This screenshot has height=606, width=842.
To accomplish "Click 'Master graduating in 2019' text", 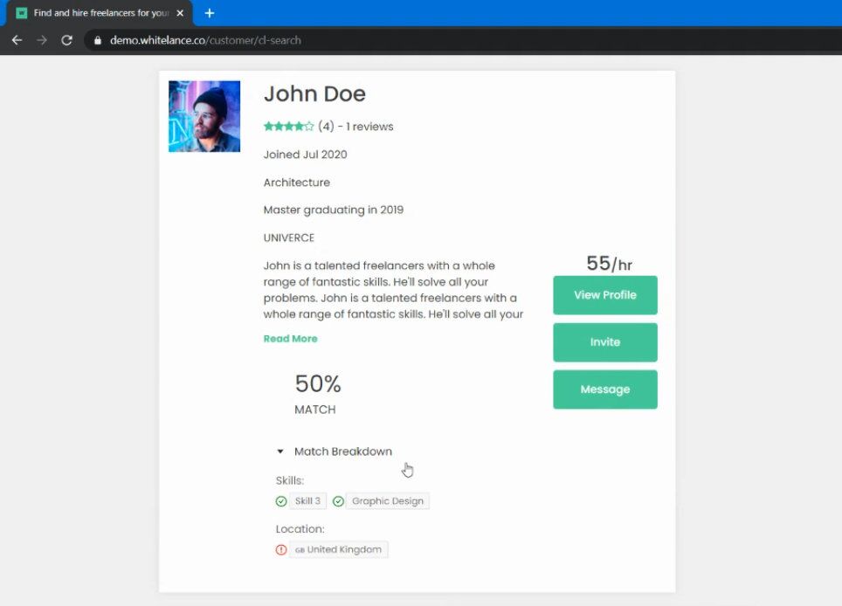I will [334, 210].
